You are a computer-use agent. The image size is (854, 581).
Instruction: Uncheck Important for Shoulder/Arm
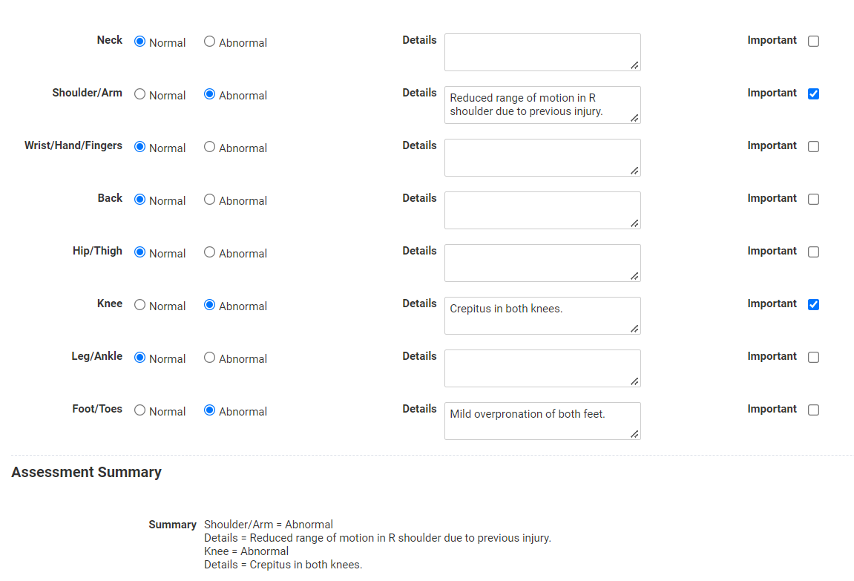pyautogui.click(x=814, y=93)
